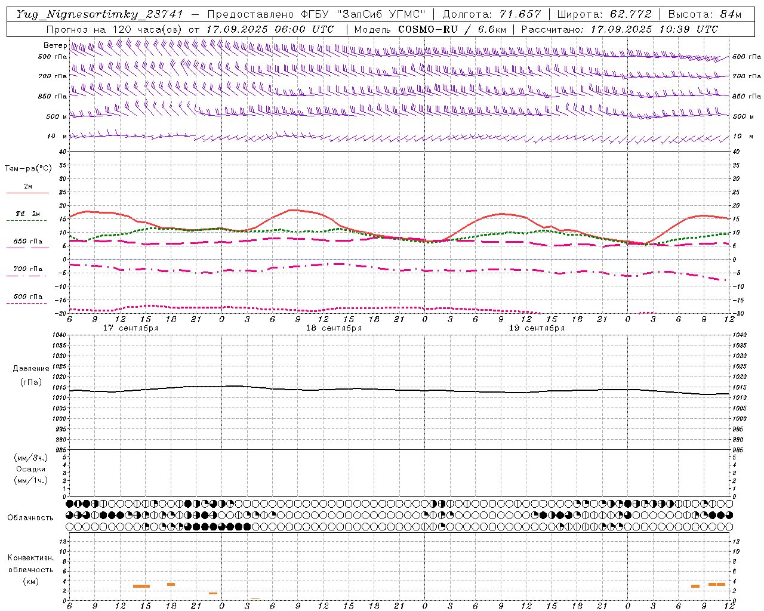Click the (мм/1ч.) precipitation unit label
This screenshot has height=611, width=764.
pyautogui.click(x=31, y=480)
